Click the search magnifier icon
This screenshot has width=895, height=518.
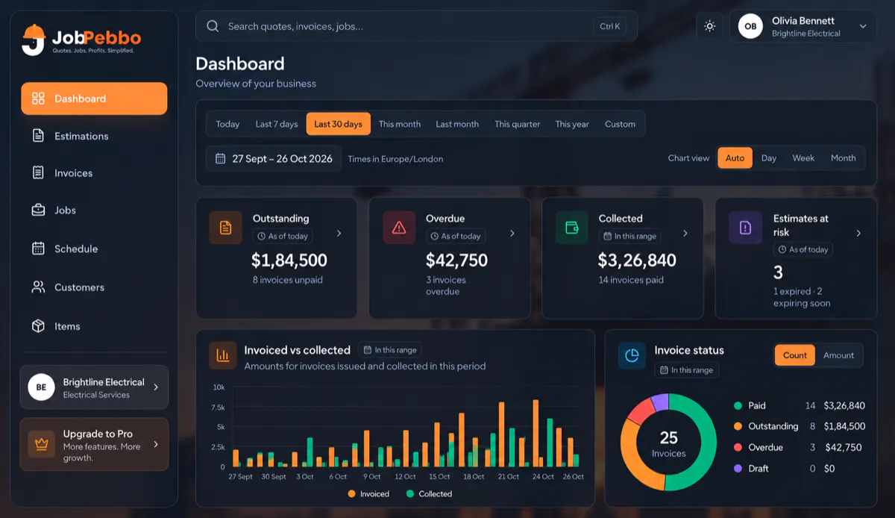pos(213,26)
